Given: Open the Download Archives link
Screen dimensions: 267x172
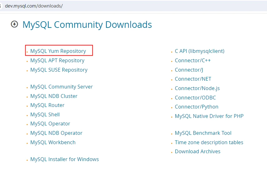Looking at the screenshot, I should 198,151.
